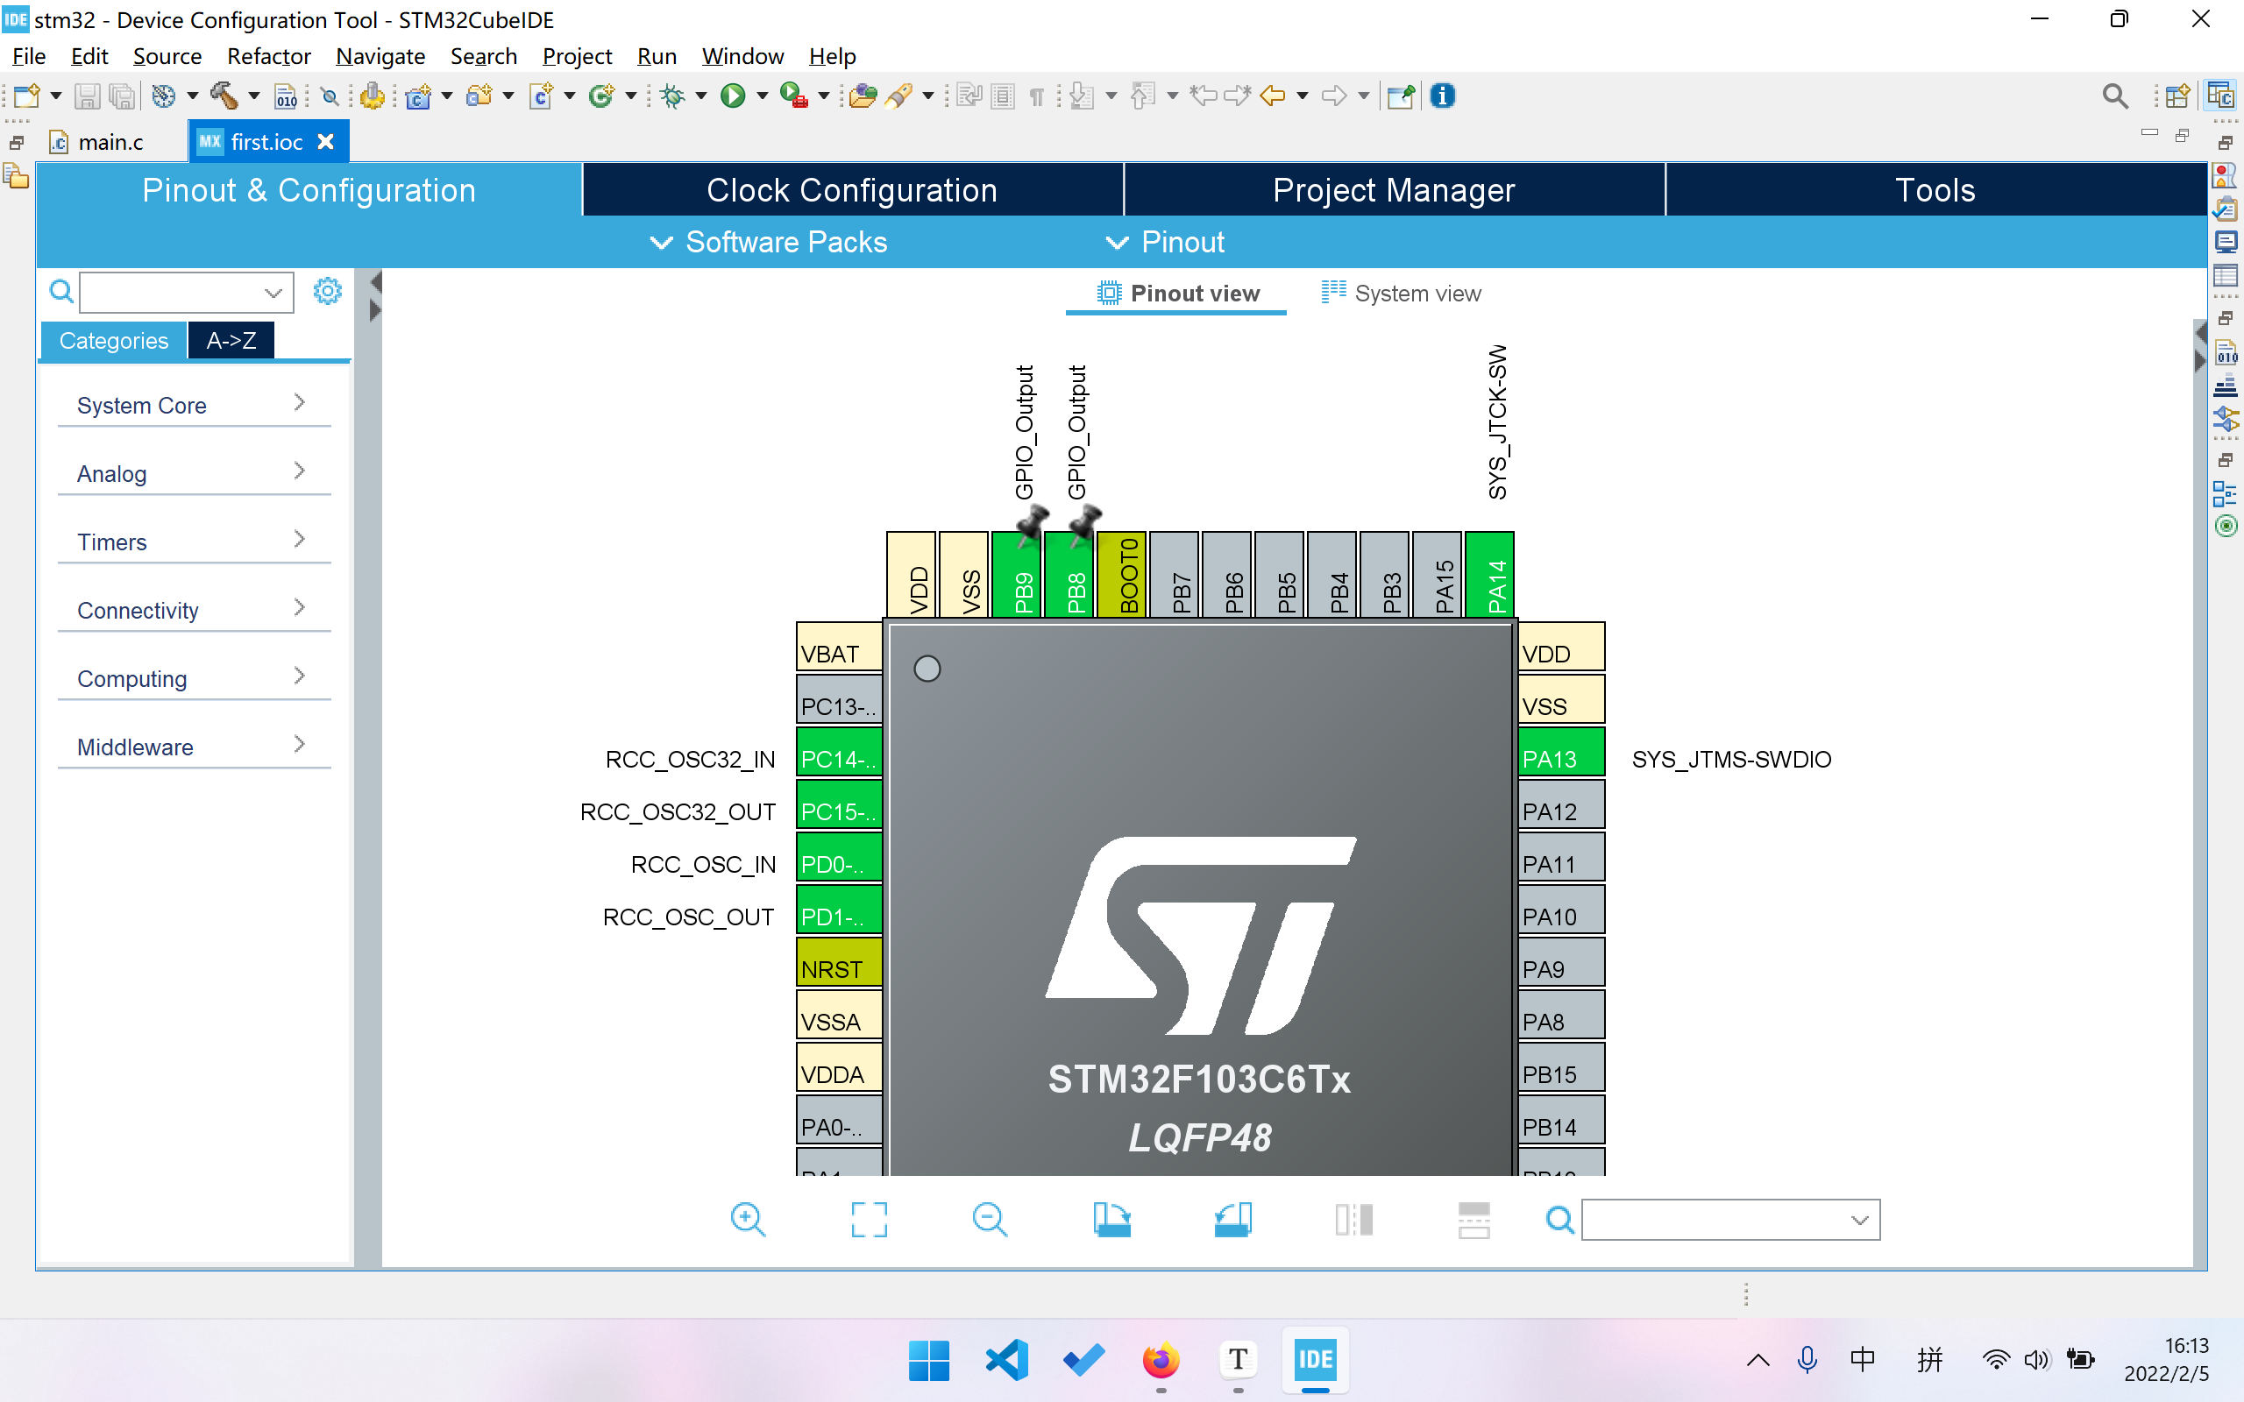Open Visual Studio Code from taskbar

[x=1007, y=1360]
